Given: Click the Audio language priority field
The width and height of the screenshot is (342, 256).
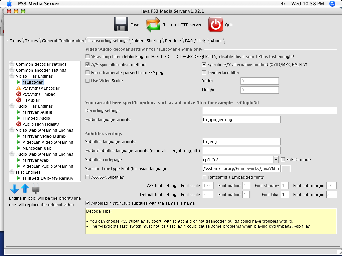Looking at the screenshot, I should click(241, 120).
